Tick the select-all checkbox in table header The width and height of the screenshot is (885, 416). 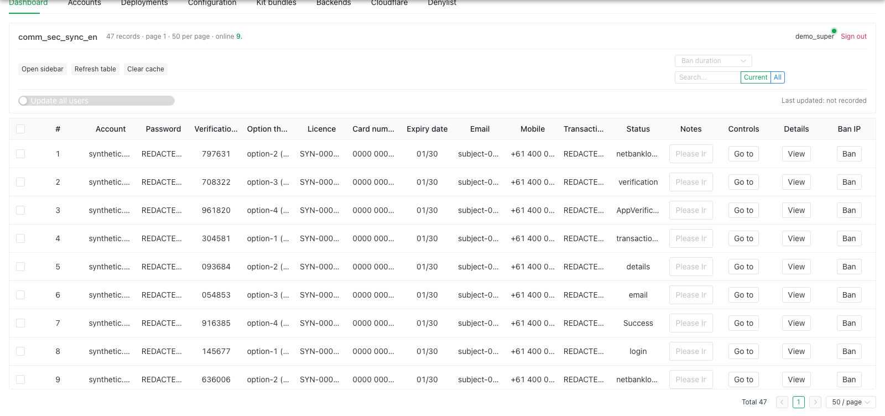coord(20,129)
